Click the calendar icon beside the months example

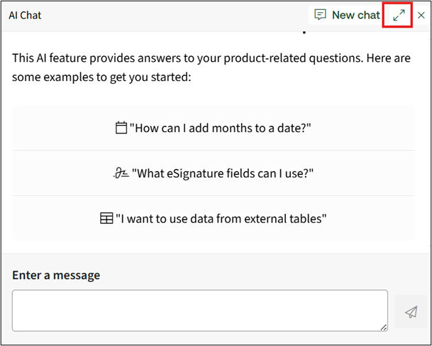click(121, 128)
